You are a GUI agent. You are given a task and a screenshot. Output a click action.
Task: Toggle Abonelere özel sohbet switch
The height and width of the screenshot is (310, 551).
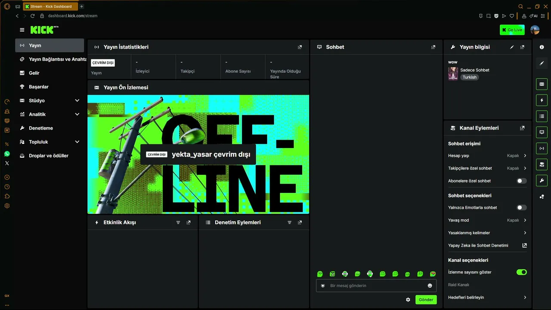pyautogui.click(x=521, y=181)
